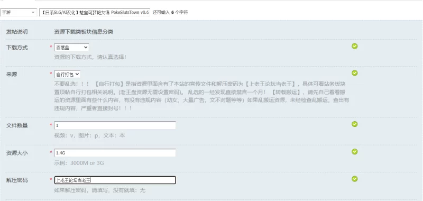Screen dimensions: 423x201
Task: Click hint text 示例：3000M or 3G
Action: [79, 163]
